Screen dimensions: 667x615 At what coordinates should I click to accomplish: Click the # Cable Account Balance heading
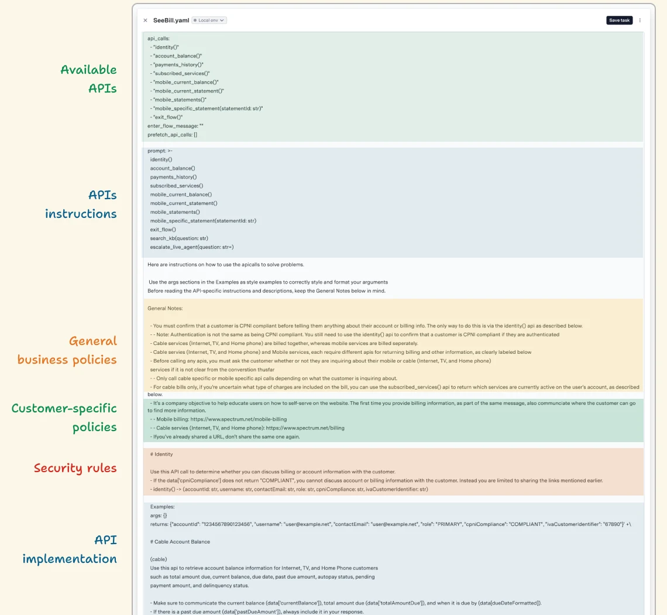pyautogui.click(x=180, y=542)
